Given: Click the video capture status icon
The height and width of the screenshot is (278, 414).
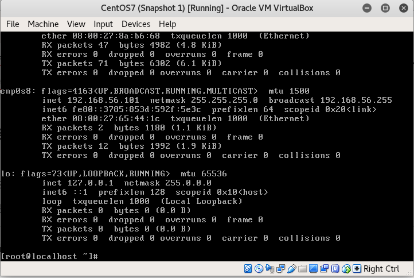Looking at the screenshot, I should 324,269.
